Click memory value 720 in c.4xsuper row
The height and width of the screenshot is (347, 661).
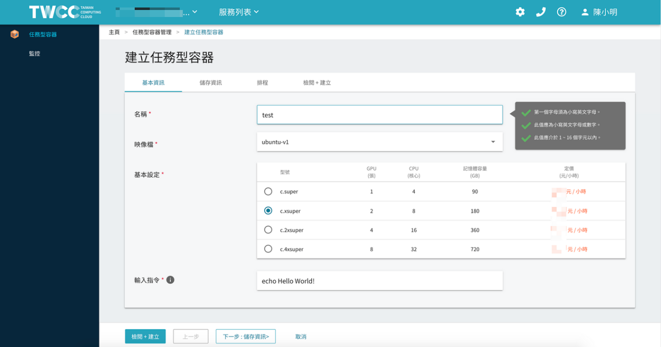(x=475, y=249)
